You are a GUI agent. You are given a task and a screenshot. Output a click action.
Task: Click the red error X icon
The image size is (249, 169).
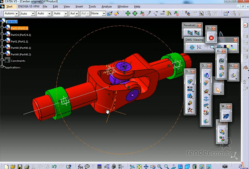coord(211,38)
